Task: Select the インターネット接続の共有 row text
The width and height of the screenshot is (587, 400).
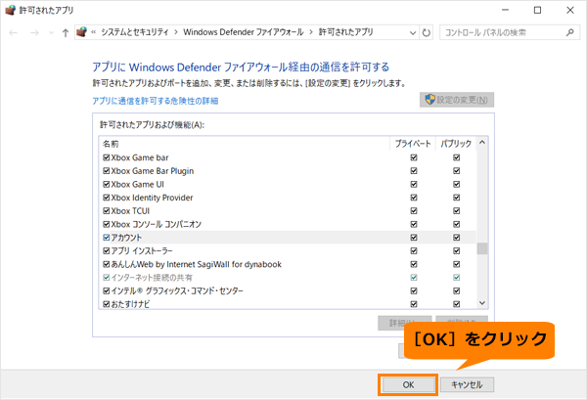Action: (152, 278)
